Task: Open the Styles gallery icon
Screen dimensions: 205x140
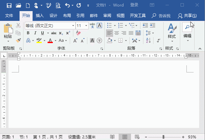Action: pos(171,32)
